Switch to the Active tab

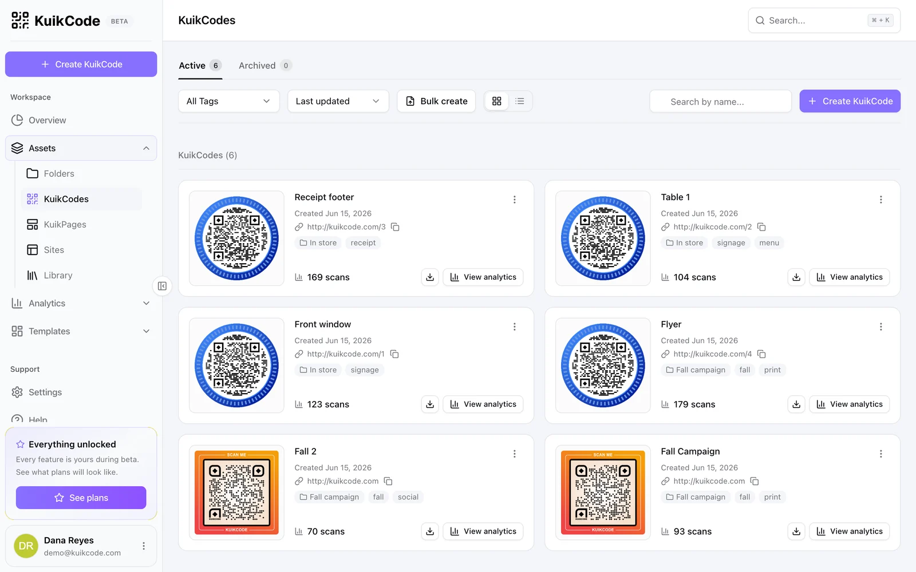click(200, 66)
